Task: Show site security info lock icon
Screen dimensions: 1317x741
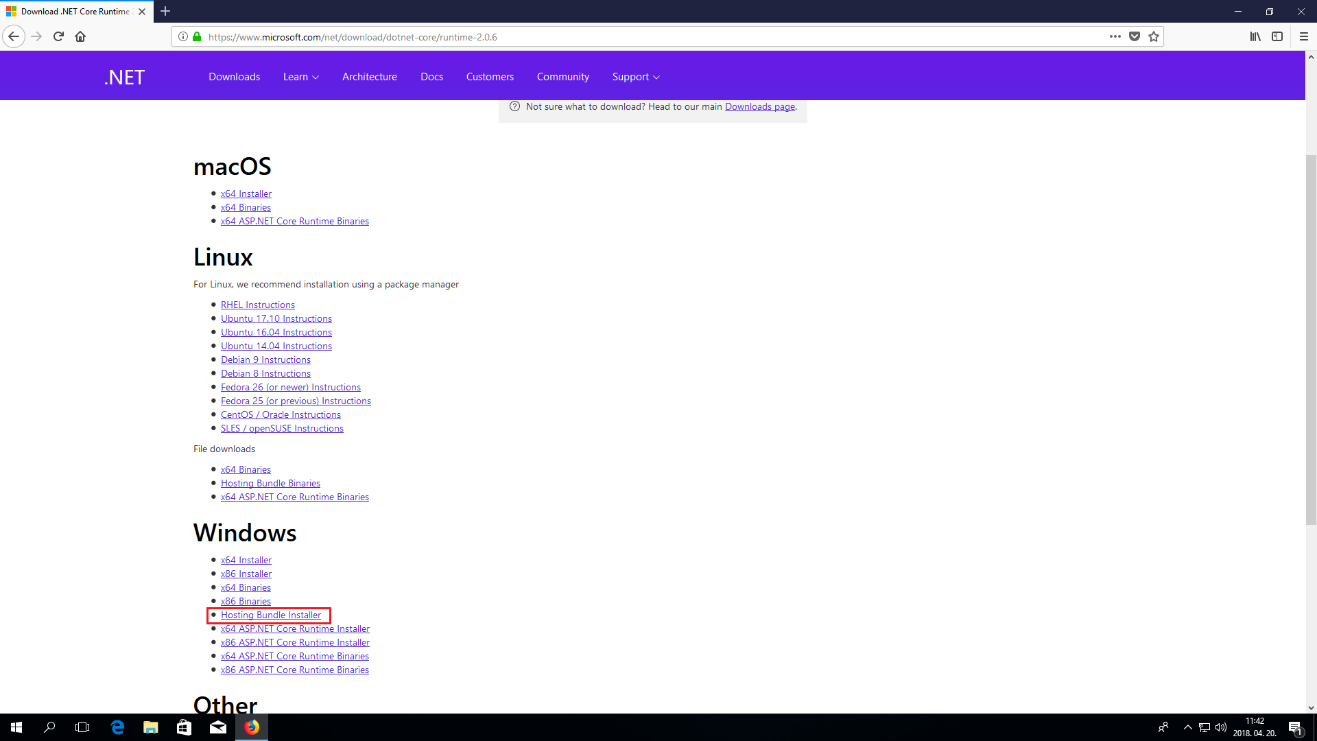Action: tap(198, 37)
